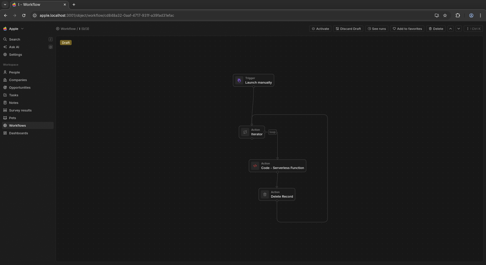View site information icon beside URL
The width and height of the screenshot is (486, 265).
[x=35, y=15]
